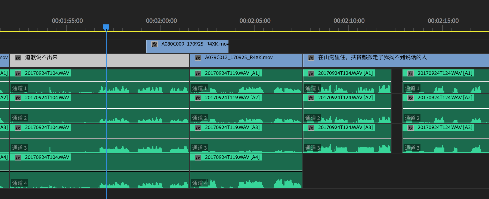Grab the blue playhead handle on ruler
This screenshot has height=199, width=489.
[106, 27]
